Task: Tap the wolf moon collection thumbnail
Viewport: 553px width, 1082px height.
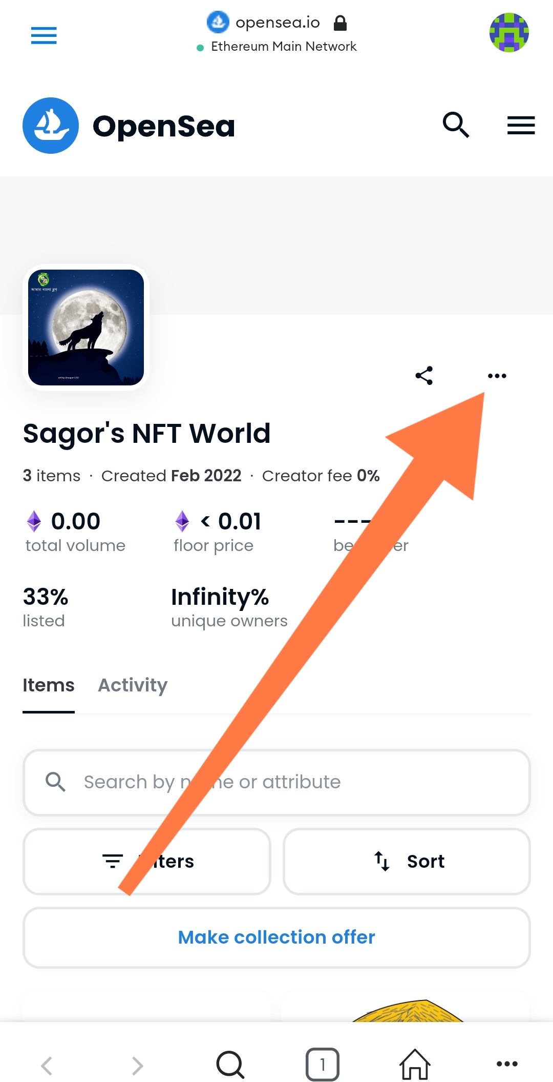Action: [x=86, y=328]
